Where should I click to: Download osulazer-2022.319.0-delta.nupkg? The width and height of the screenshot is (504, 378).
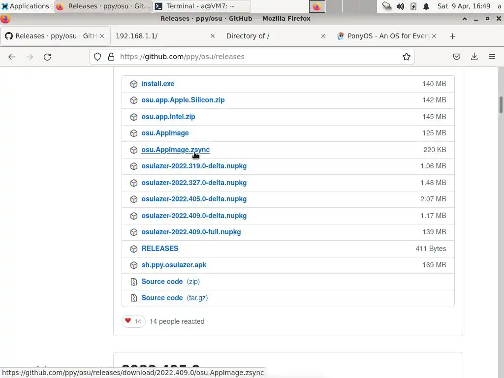point(194,166)
